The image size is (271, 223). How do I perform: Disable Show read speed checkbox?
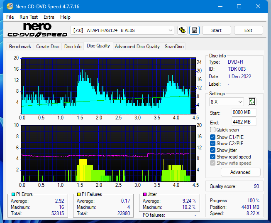(212, 156)
